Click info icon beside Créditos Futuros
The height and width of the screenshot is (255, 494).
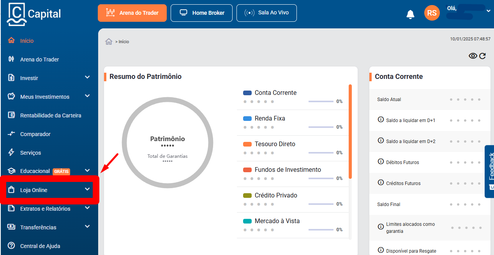click(381, 182)
